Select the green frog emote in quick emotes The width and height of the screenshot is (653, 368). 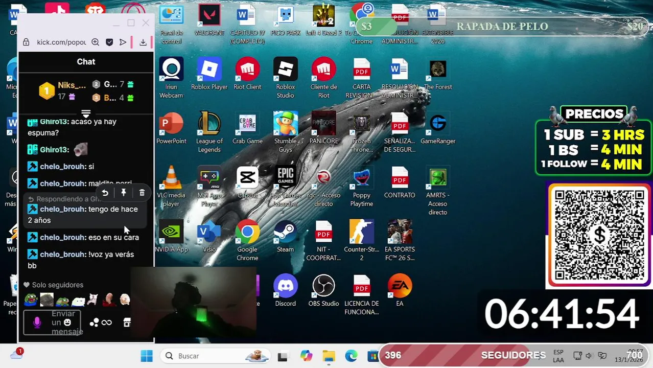[31, 299]
